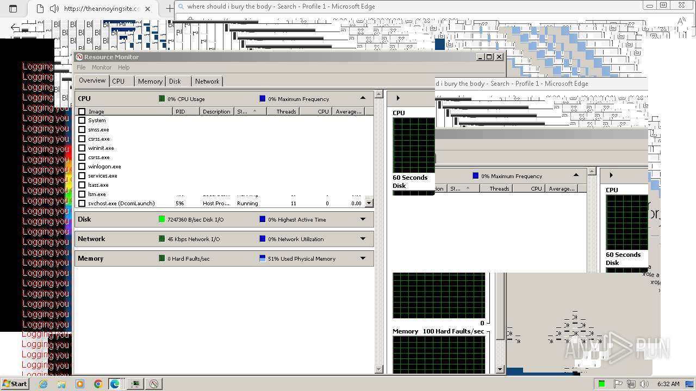Screen dimensions: 696x391
Task: Check the lsass.exe checkbox
Action: (x=82, y=185)
